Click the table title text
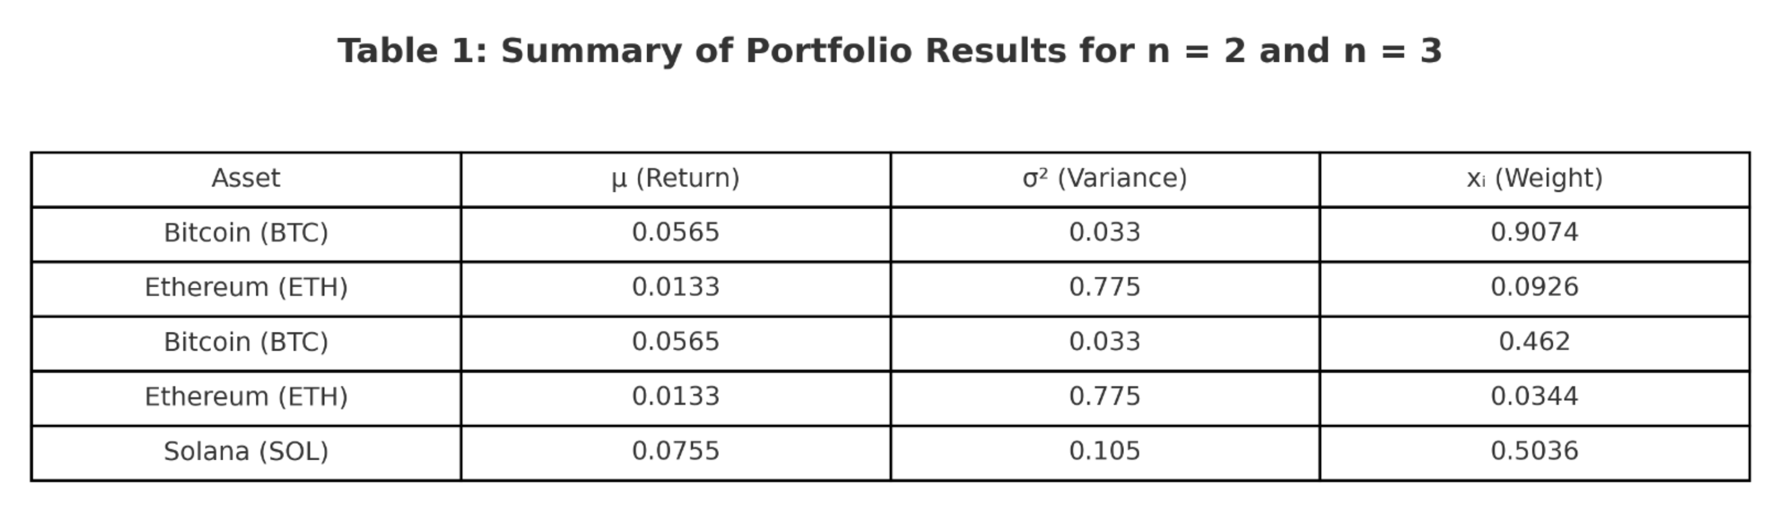Screen dimensions: 1781x515 [x=889, y=51]
